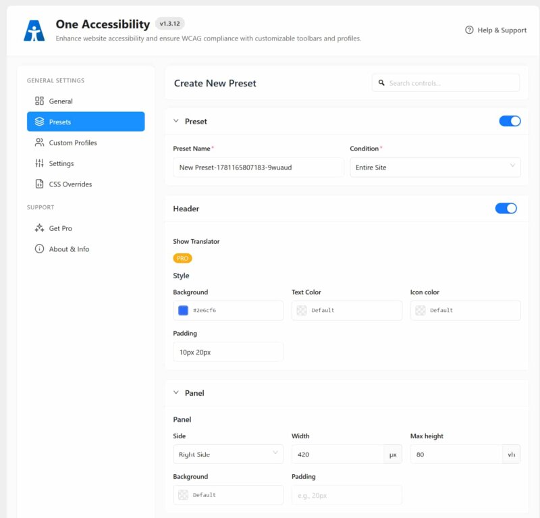
Task: Turn off the Preset section toggle
Action: [510, 121]
